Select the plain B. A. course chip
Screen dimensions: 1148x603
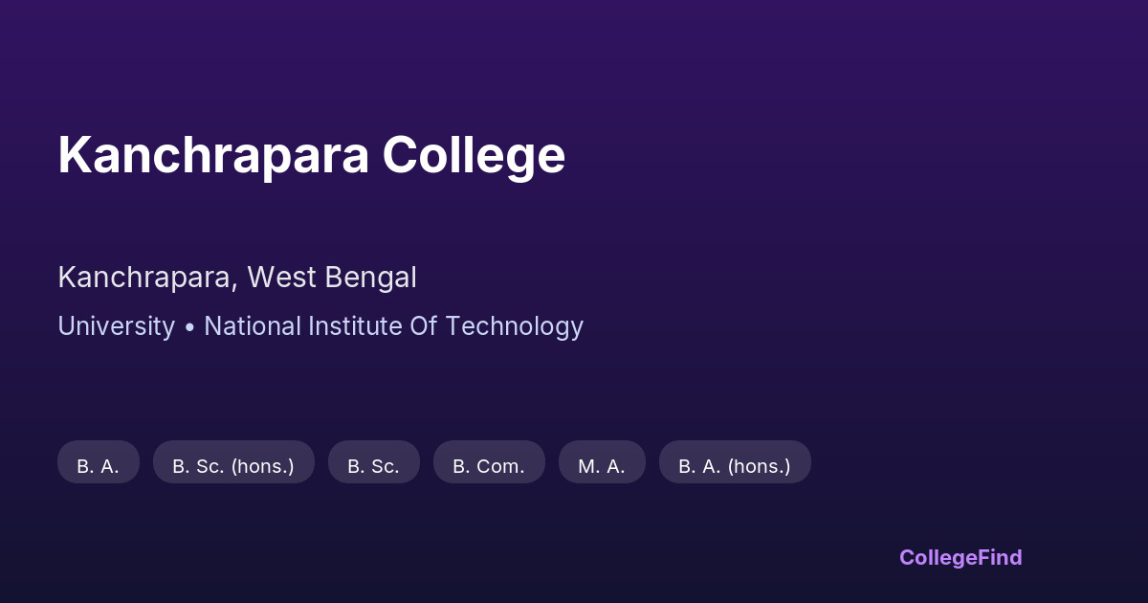coord(99,466)
